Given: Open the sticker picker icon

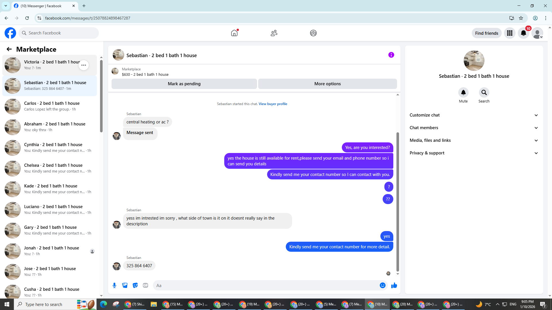Looking at the screenshot, I should (x=135, y=285).
